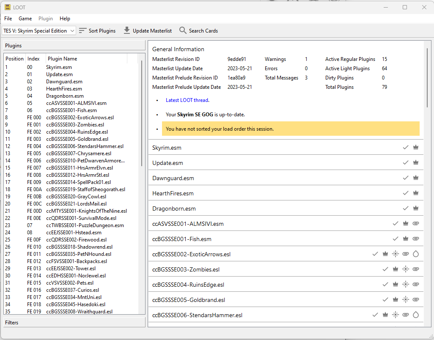Click the Position column header
434x340 pixels.
15,59
